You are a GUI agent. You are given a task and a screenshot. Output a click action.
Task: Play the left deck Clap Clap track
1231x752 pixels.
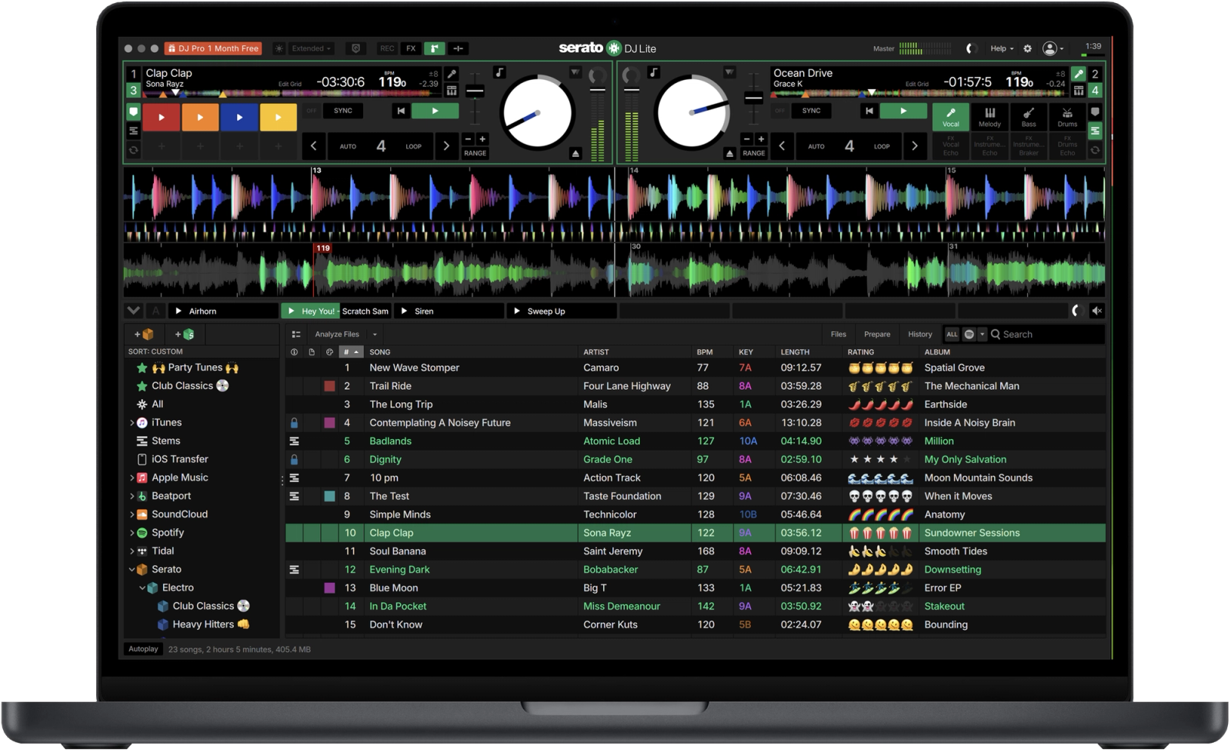(x=435, y=111)
